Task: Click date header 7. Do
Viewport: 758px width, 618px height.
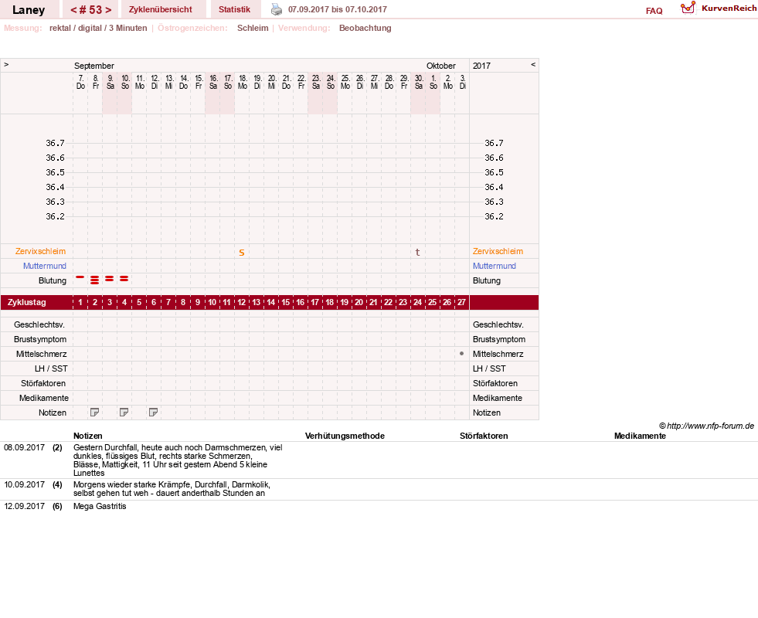Action: [80, 82]
